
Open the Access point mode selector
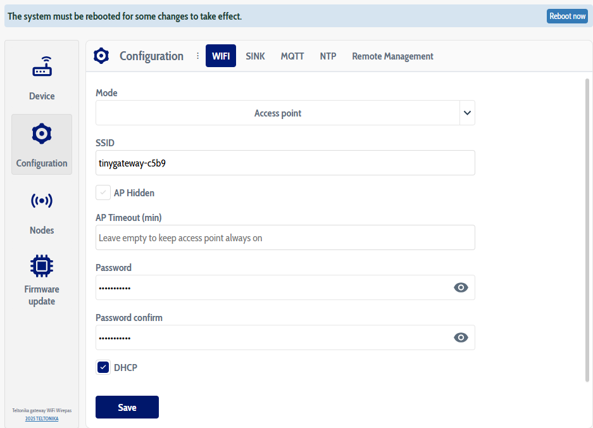tap(277, 113)
